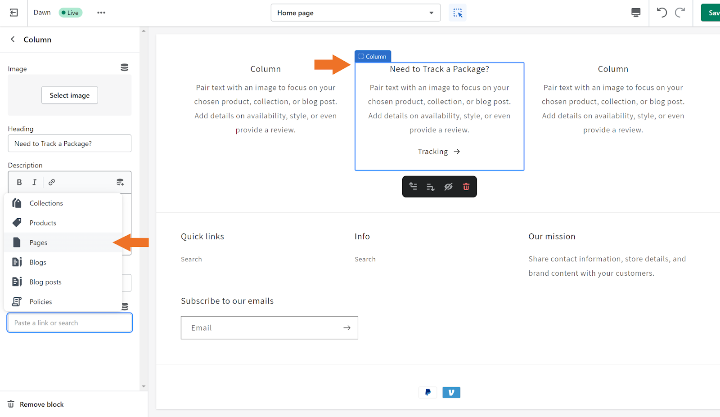The image size is (720, 417).
Task: Click the Column block label tag
Action: (373, 57)
